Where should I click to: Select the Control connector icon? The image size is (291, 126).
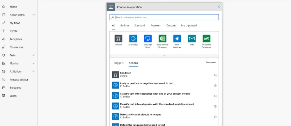[118, 39]
